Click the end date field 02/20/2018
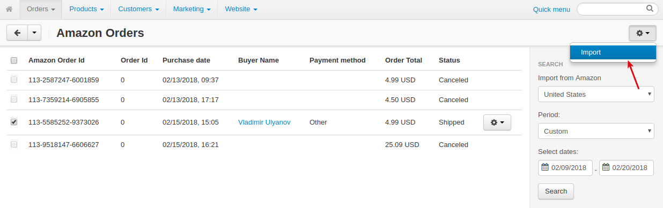 [x=627, y=167]
